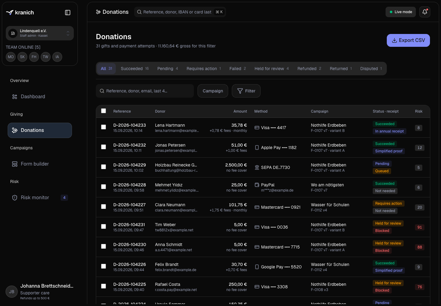
Task: Toggle the select-all checkbox in table header
Action: [104, 111]
